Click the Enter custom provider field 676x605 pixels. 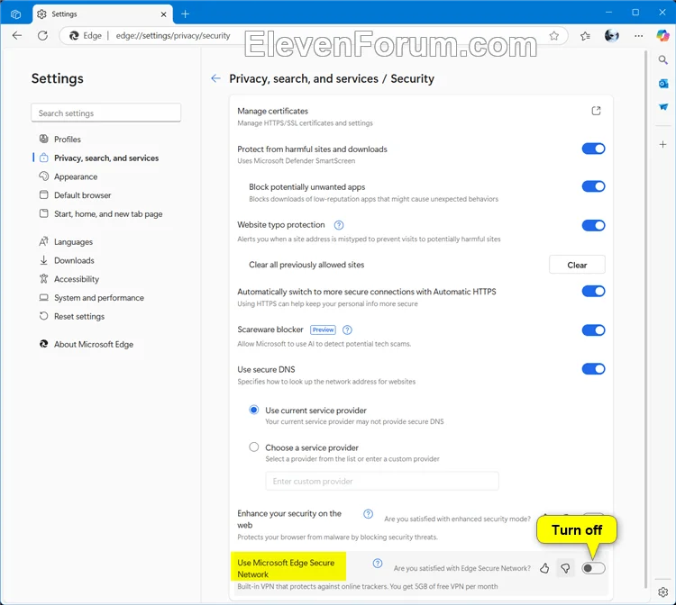382,481
